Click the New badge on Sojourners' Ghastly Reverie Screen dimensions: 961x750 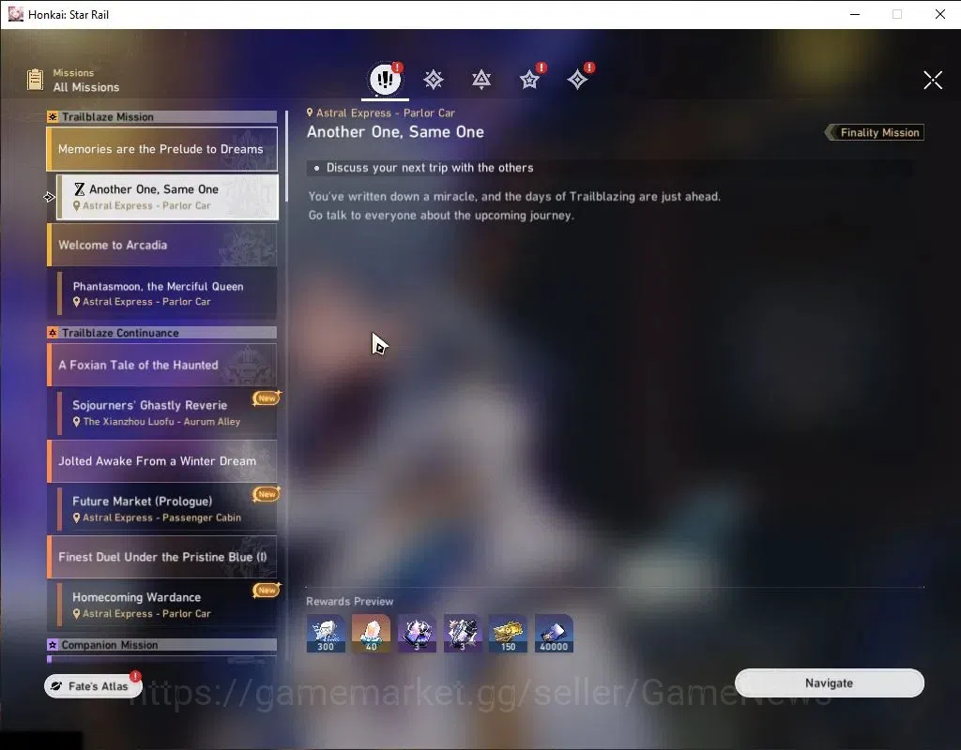(267, 398)
